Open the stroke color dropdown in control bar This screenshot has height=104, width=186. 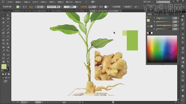[x=26, y=7]
